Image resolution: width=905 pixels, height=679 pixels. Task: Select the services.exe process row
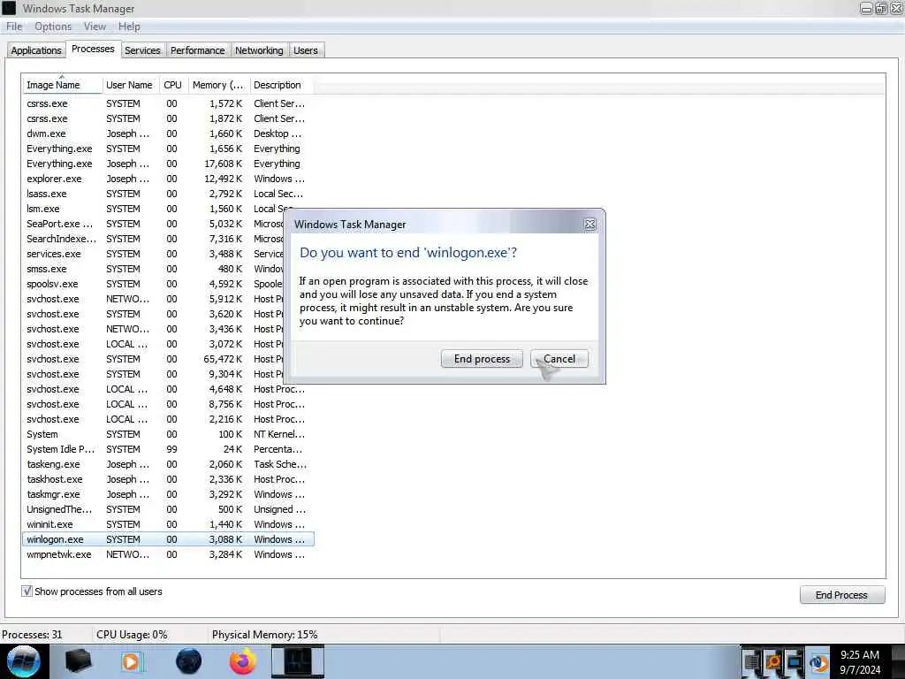pos(153,254)
